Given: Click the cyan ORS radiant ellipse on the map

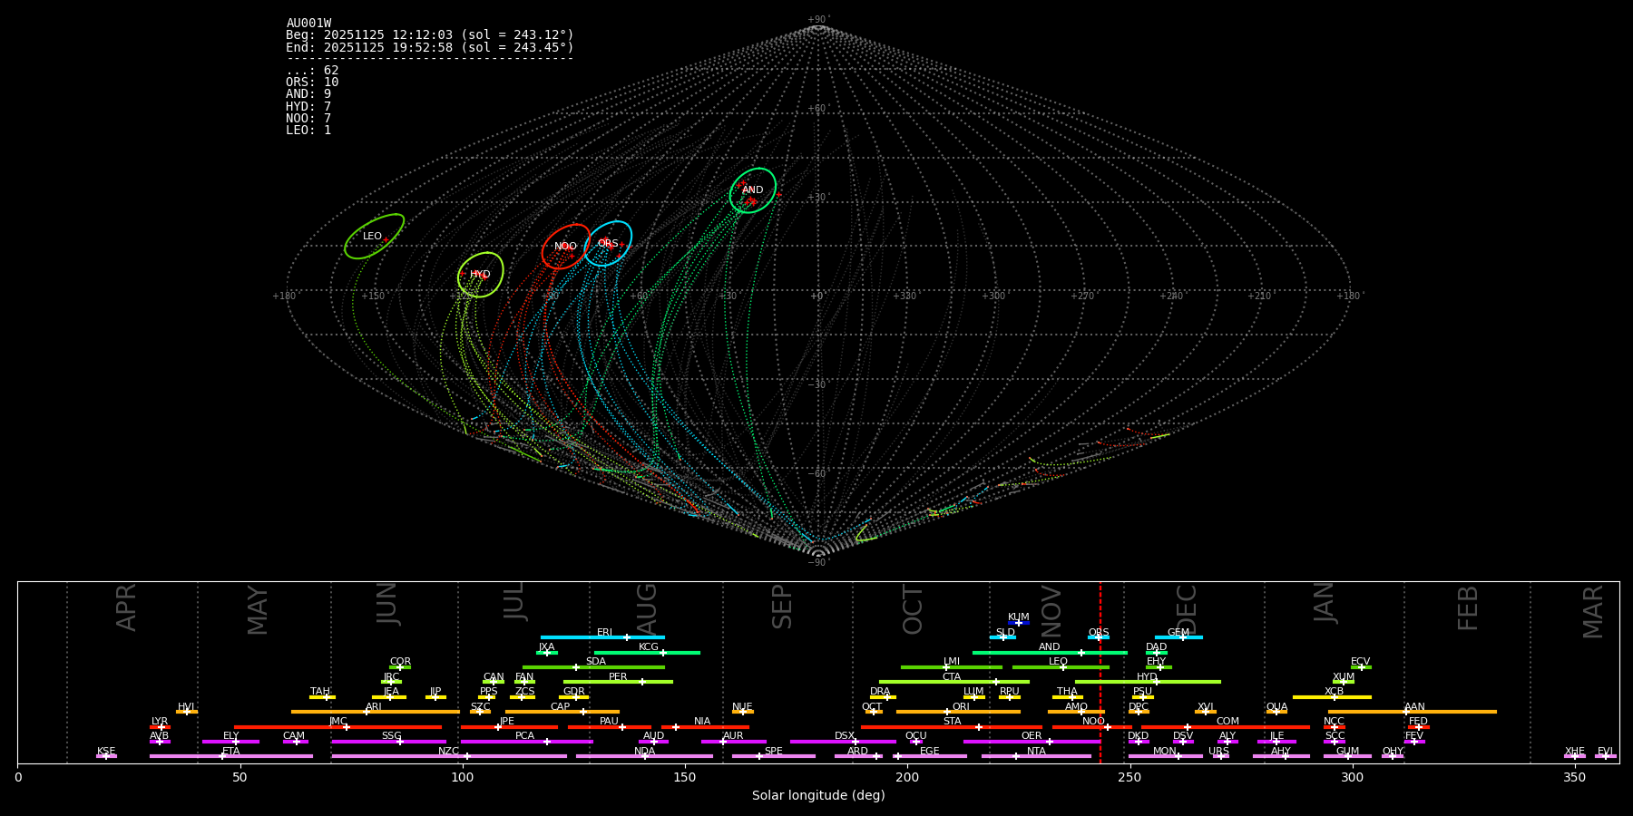Looking at the screenshot, I should point(608,243).
